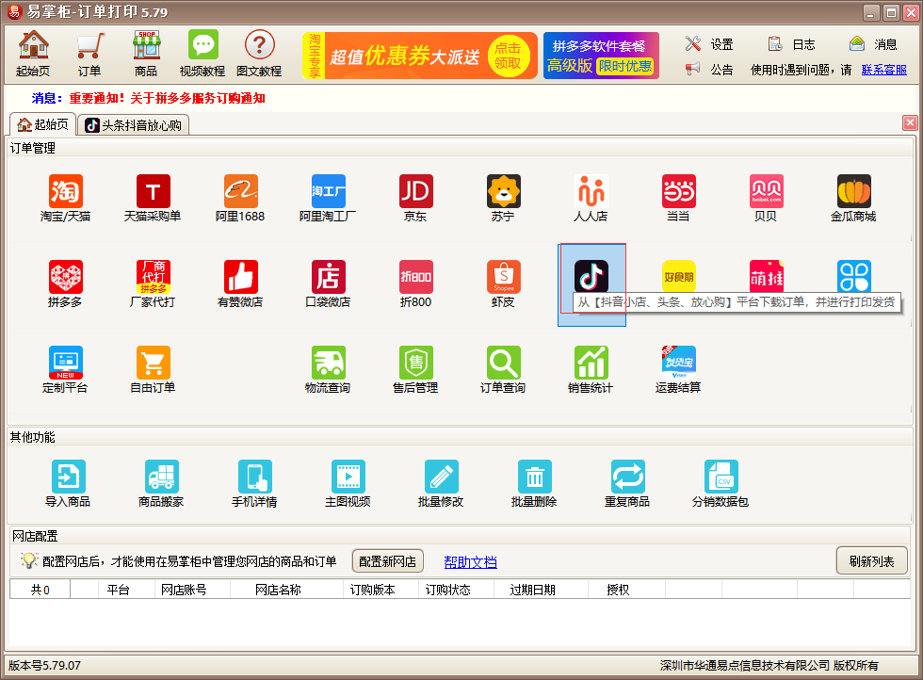Open the 定制平台 custom platform
The height and width of the screenshot is (680, 923).
click(x=65, y=370)
